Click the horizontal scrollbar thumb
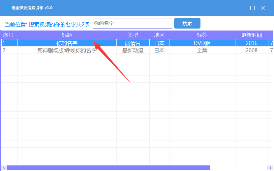The image size is (274, 171). pyautogui.click(x=108, y=168)
